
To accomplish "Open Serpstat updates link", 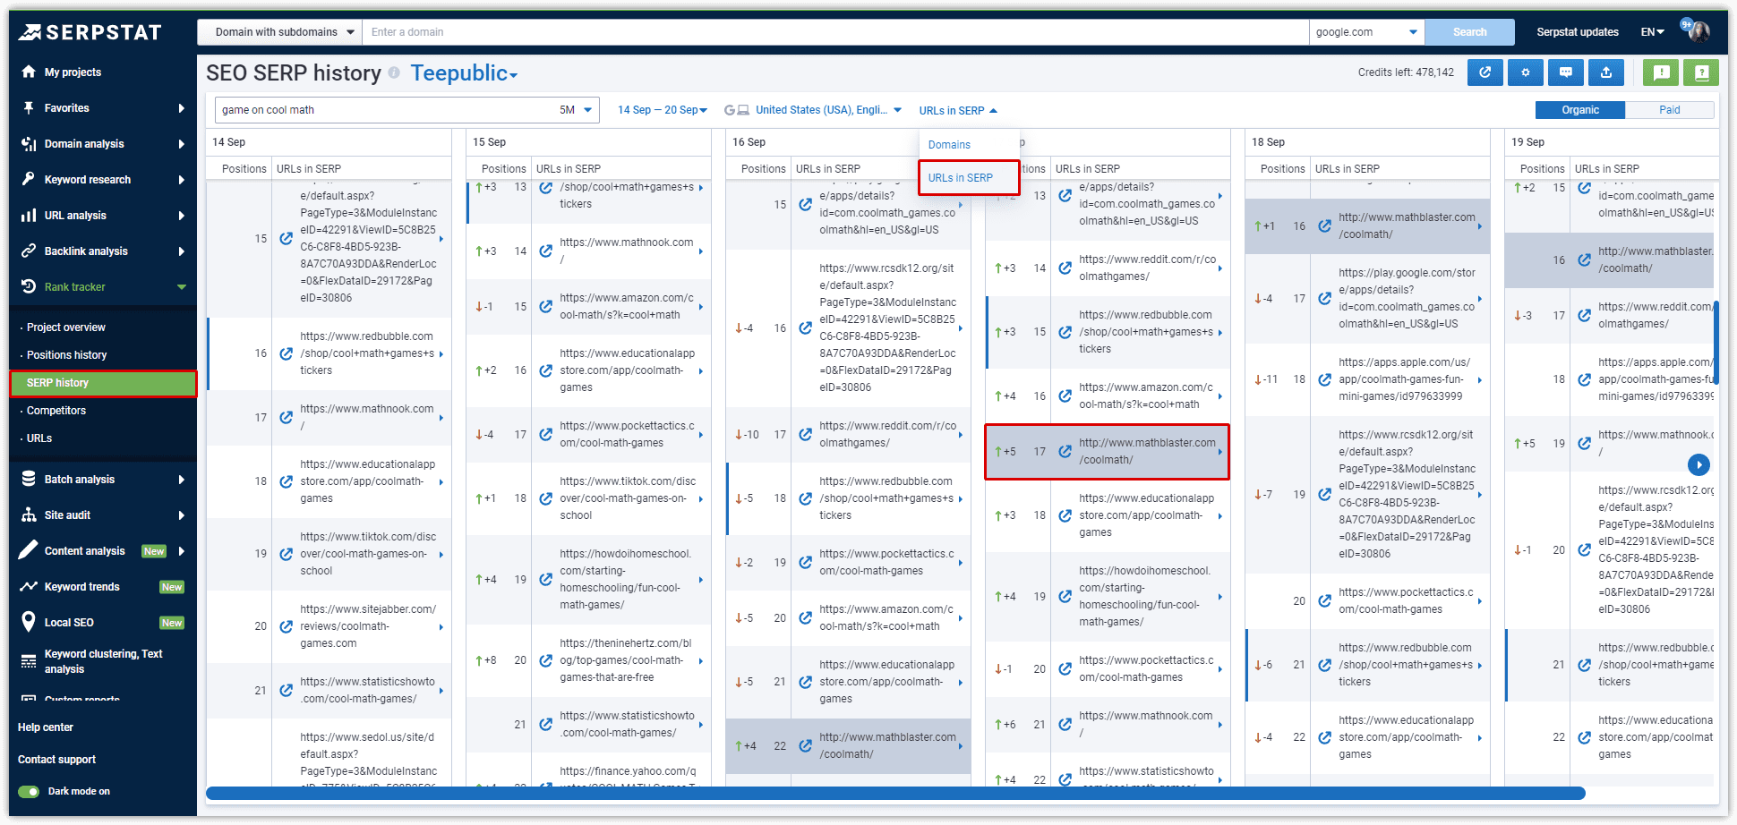I will pos(1578,32).
